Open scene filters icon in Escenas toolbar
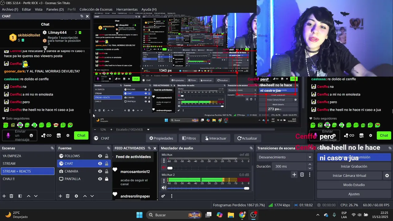Viewport: 393px width, 221px height. coord(20,196)
